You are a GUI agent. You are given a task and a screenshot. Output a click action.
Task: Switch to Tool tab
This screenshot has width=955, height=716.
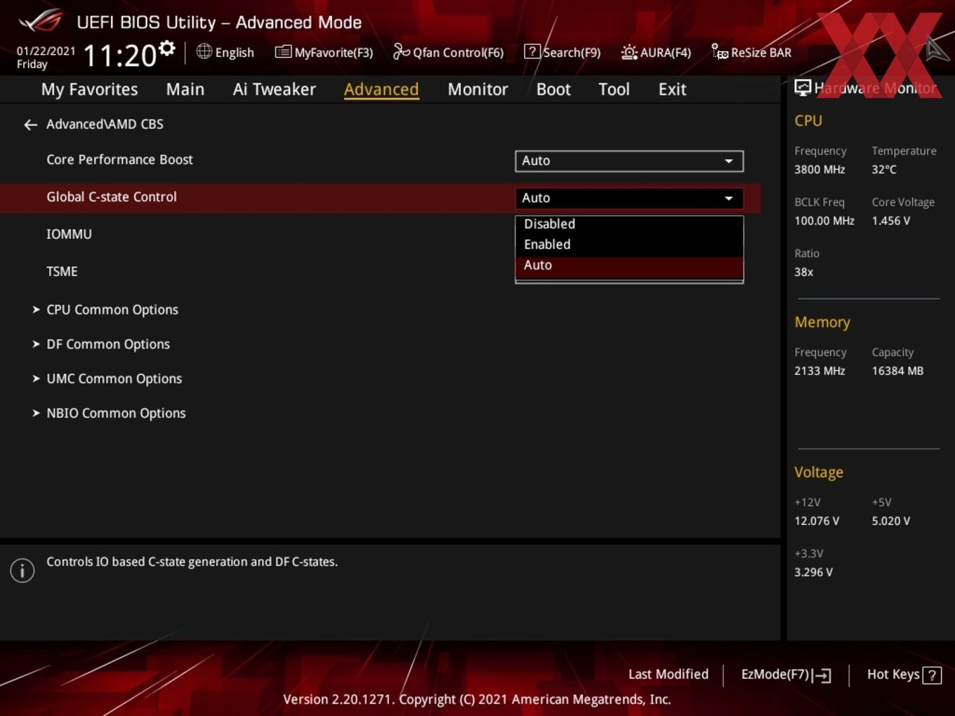tap(614, 89)
